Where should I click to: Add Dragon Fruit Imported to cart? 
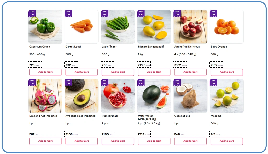pos(45,141)
